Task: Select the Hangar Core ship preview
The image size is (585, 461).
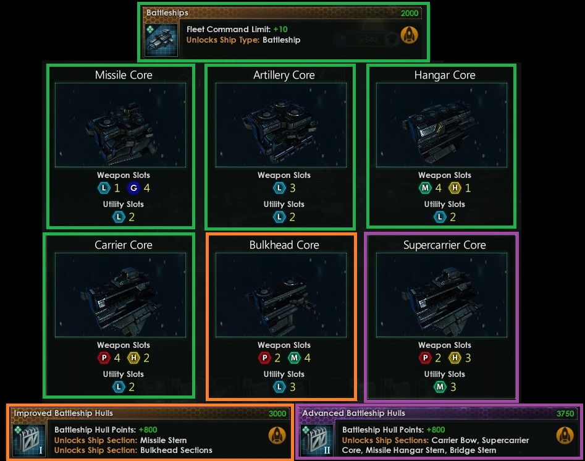Action: (442, 125)
